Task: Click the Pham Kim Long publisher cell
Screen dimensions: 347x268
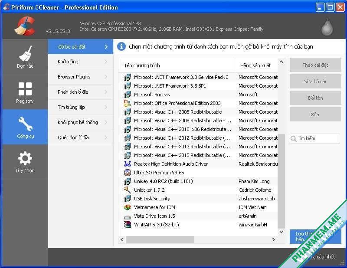Action: pyautogui.click(x=254, y=181)
